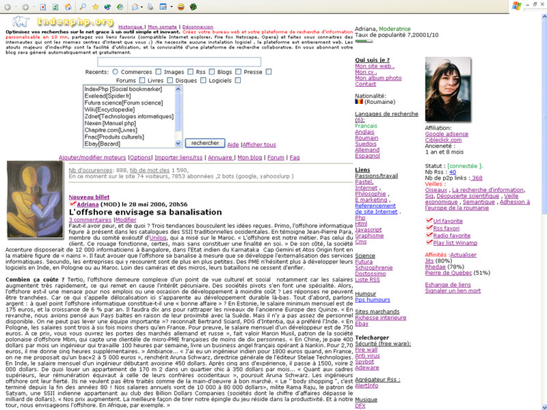Open the Back button history dropdown arrow

click(x=15, y=7)
